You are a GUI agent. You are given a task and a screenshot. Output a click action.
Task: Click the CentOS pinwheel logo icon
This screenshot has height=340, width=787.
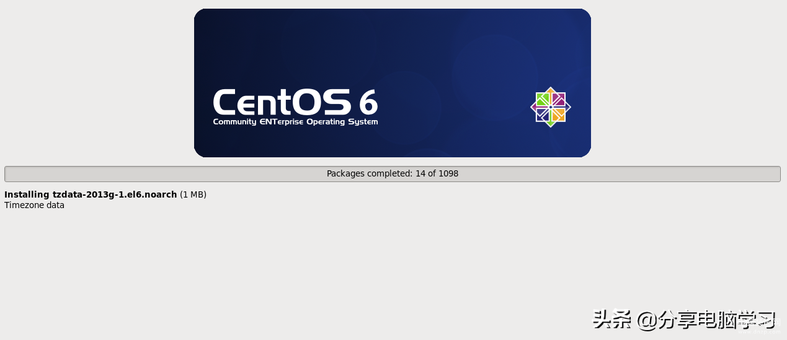550,107
